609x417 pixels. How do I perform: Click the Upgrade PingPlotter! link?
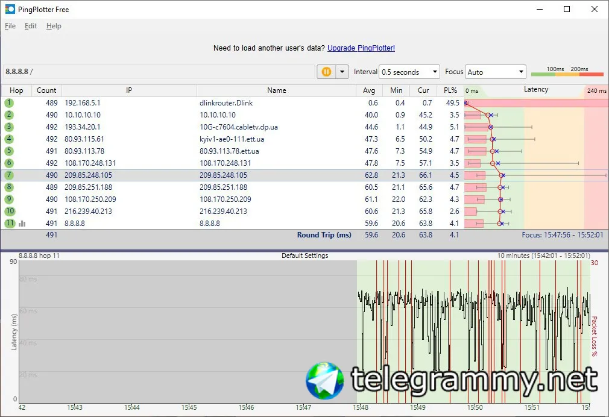361,48
